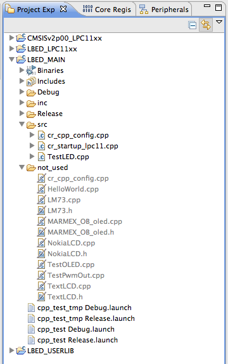
Task: Collapse the src folder
Action: pyautogui.click(x=22, y=124)
